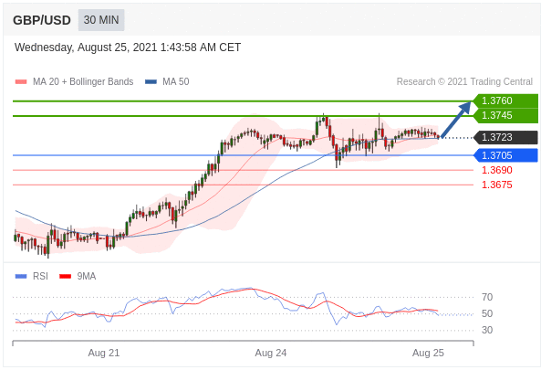Click the red 9MA legend swatch
Image resolution: width=541 pixels, height=370 pixels.
[x=65, y=277]
